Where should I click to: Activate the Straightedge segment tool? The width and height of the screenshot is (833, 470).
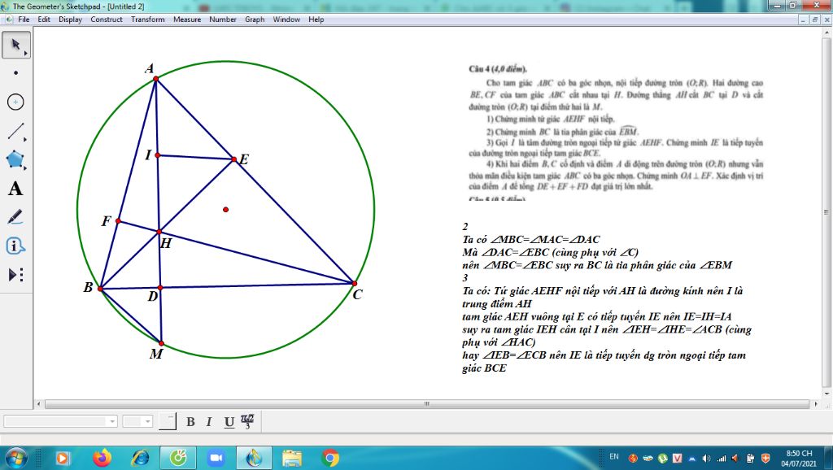16,131
